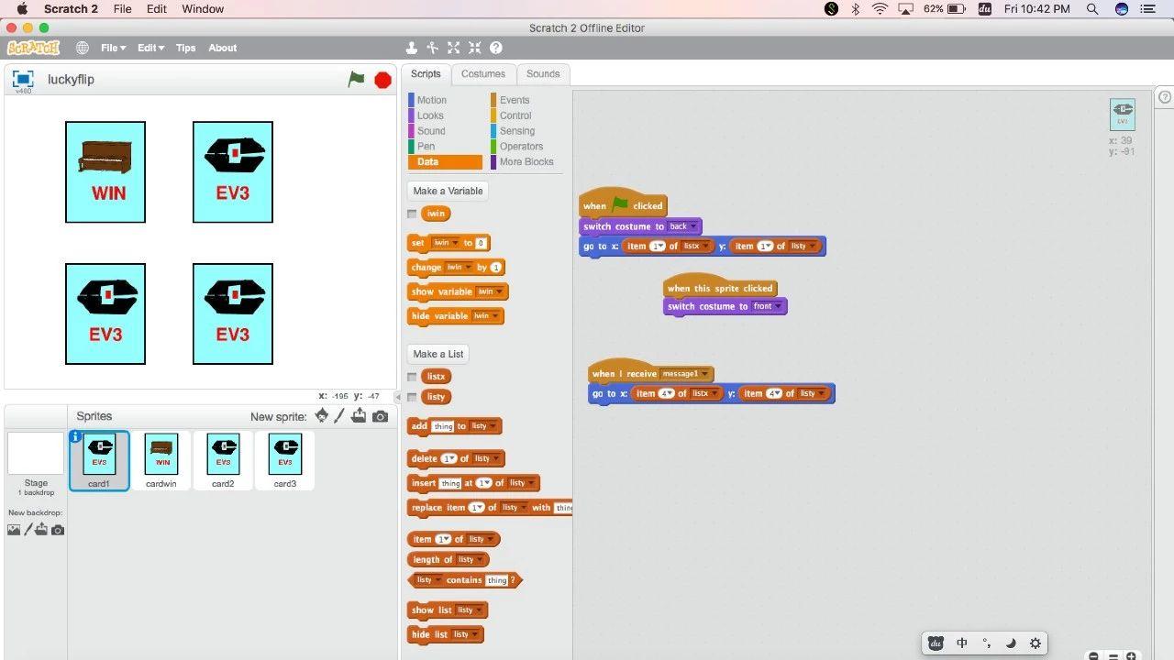Reset scripts area zoom

tap(1113, 656)
